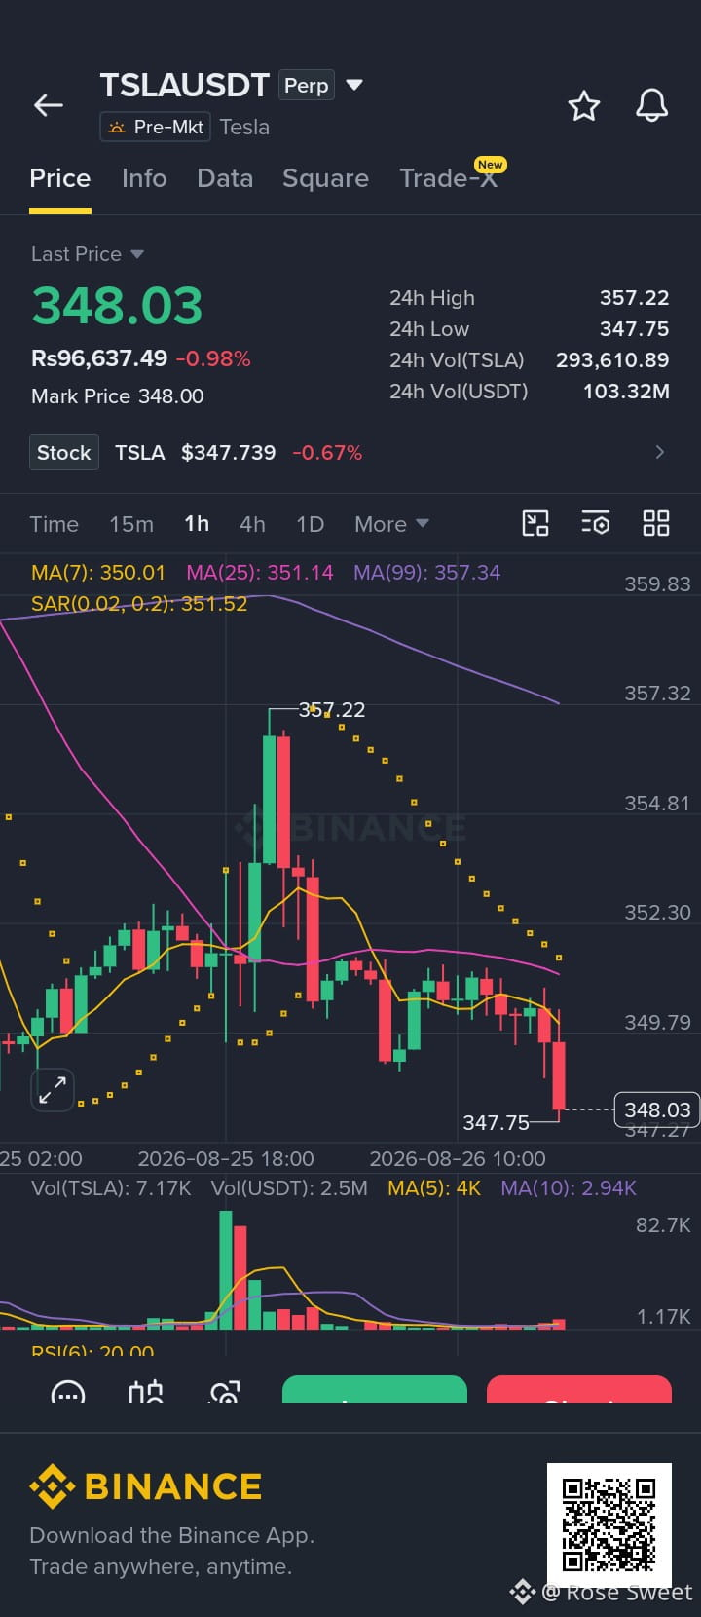Open the chart drawing tools icon
The height and width of the screenshot is (1617, 701).
535,523
